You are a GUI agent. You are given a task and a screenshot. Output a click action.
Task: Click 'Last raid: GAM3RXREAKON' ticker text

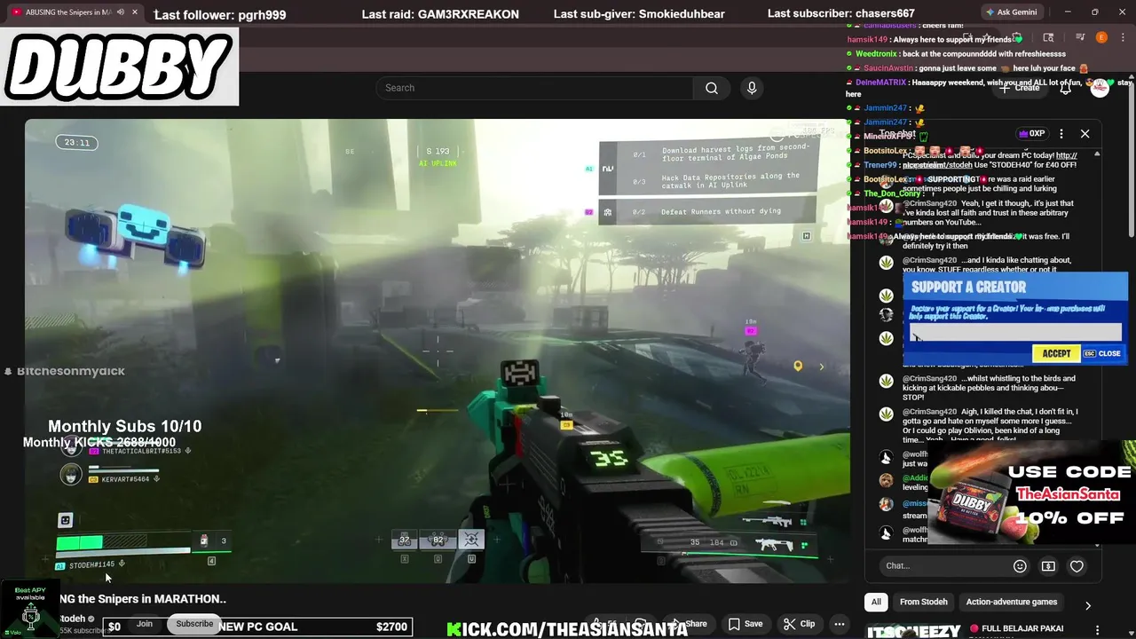(440, 14)
